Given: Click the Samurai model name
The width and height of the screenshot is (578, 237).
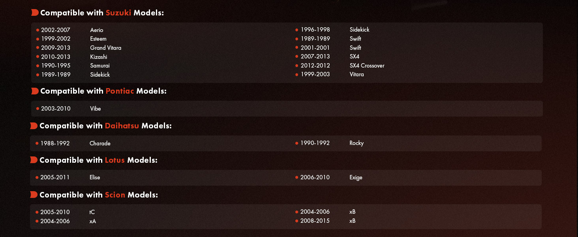Looking at the screenshot, I should (100, 66).
